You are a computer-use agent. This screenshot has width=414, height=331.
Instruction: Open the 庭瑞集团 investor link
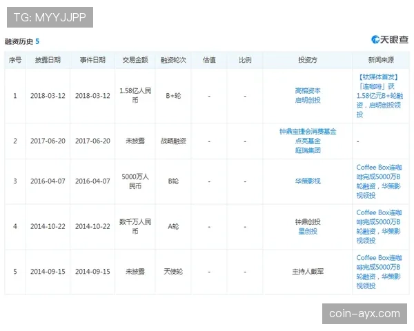point(308,150)
